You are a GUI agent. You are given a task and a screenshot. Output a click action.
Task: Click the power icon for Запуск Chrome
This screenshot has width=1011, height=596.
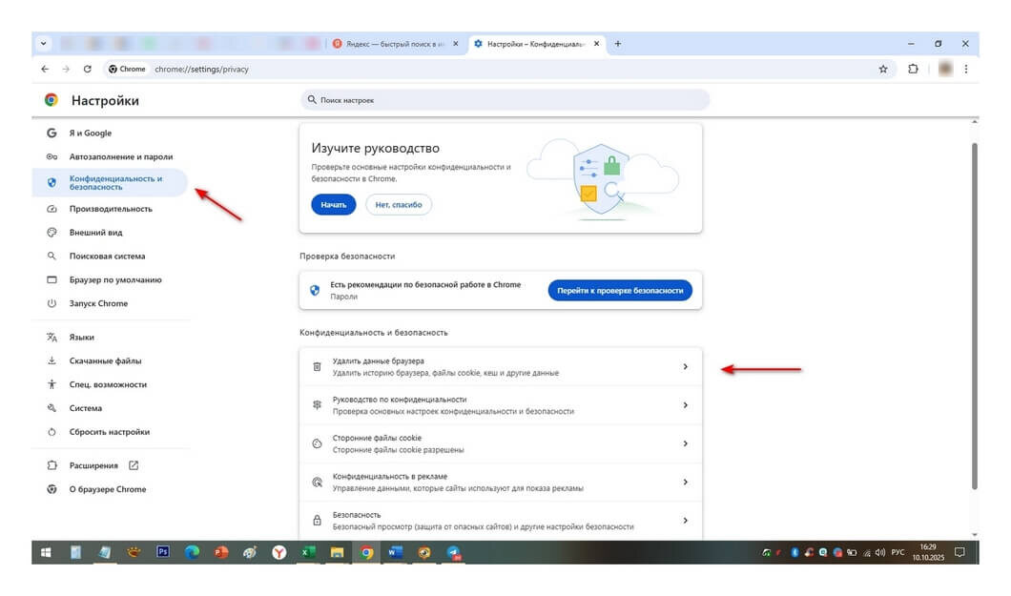tap(52, 303)
